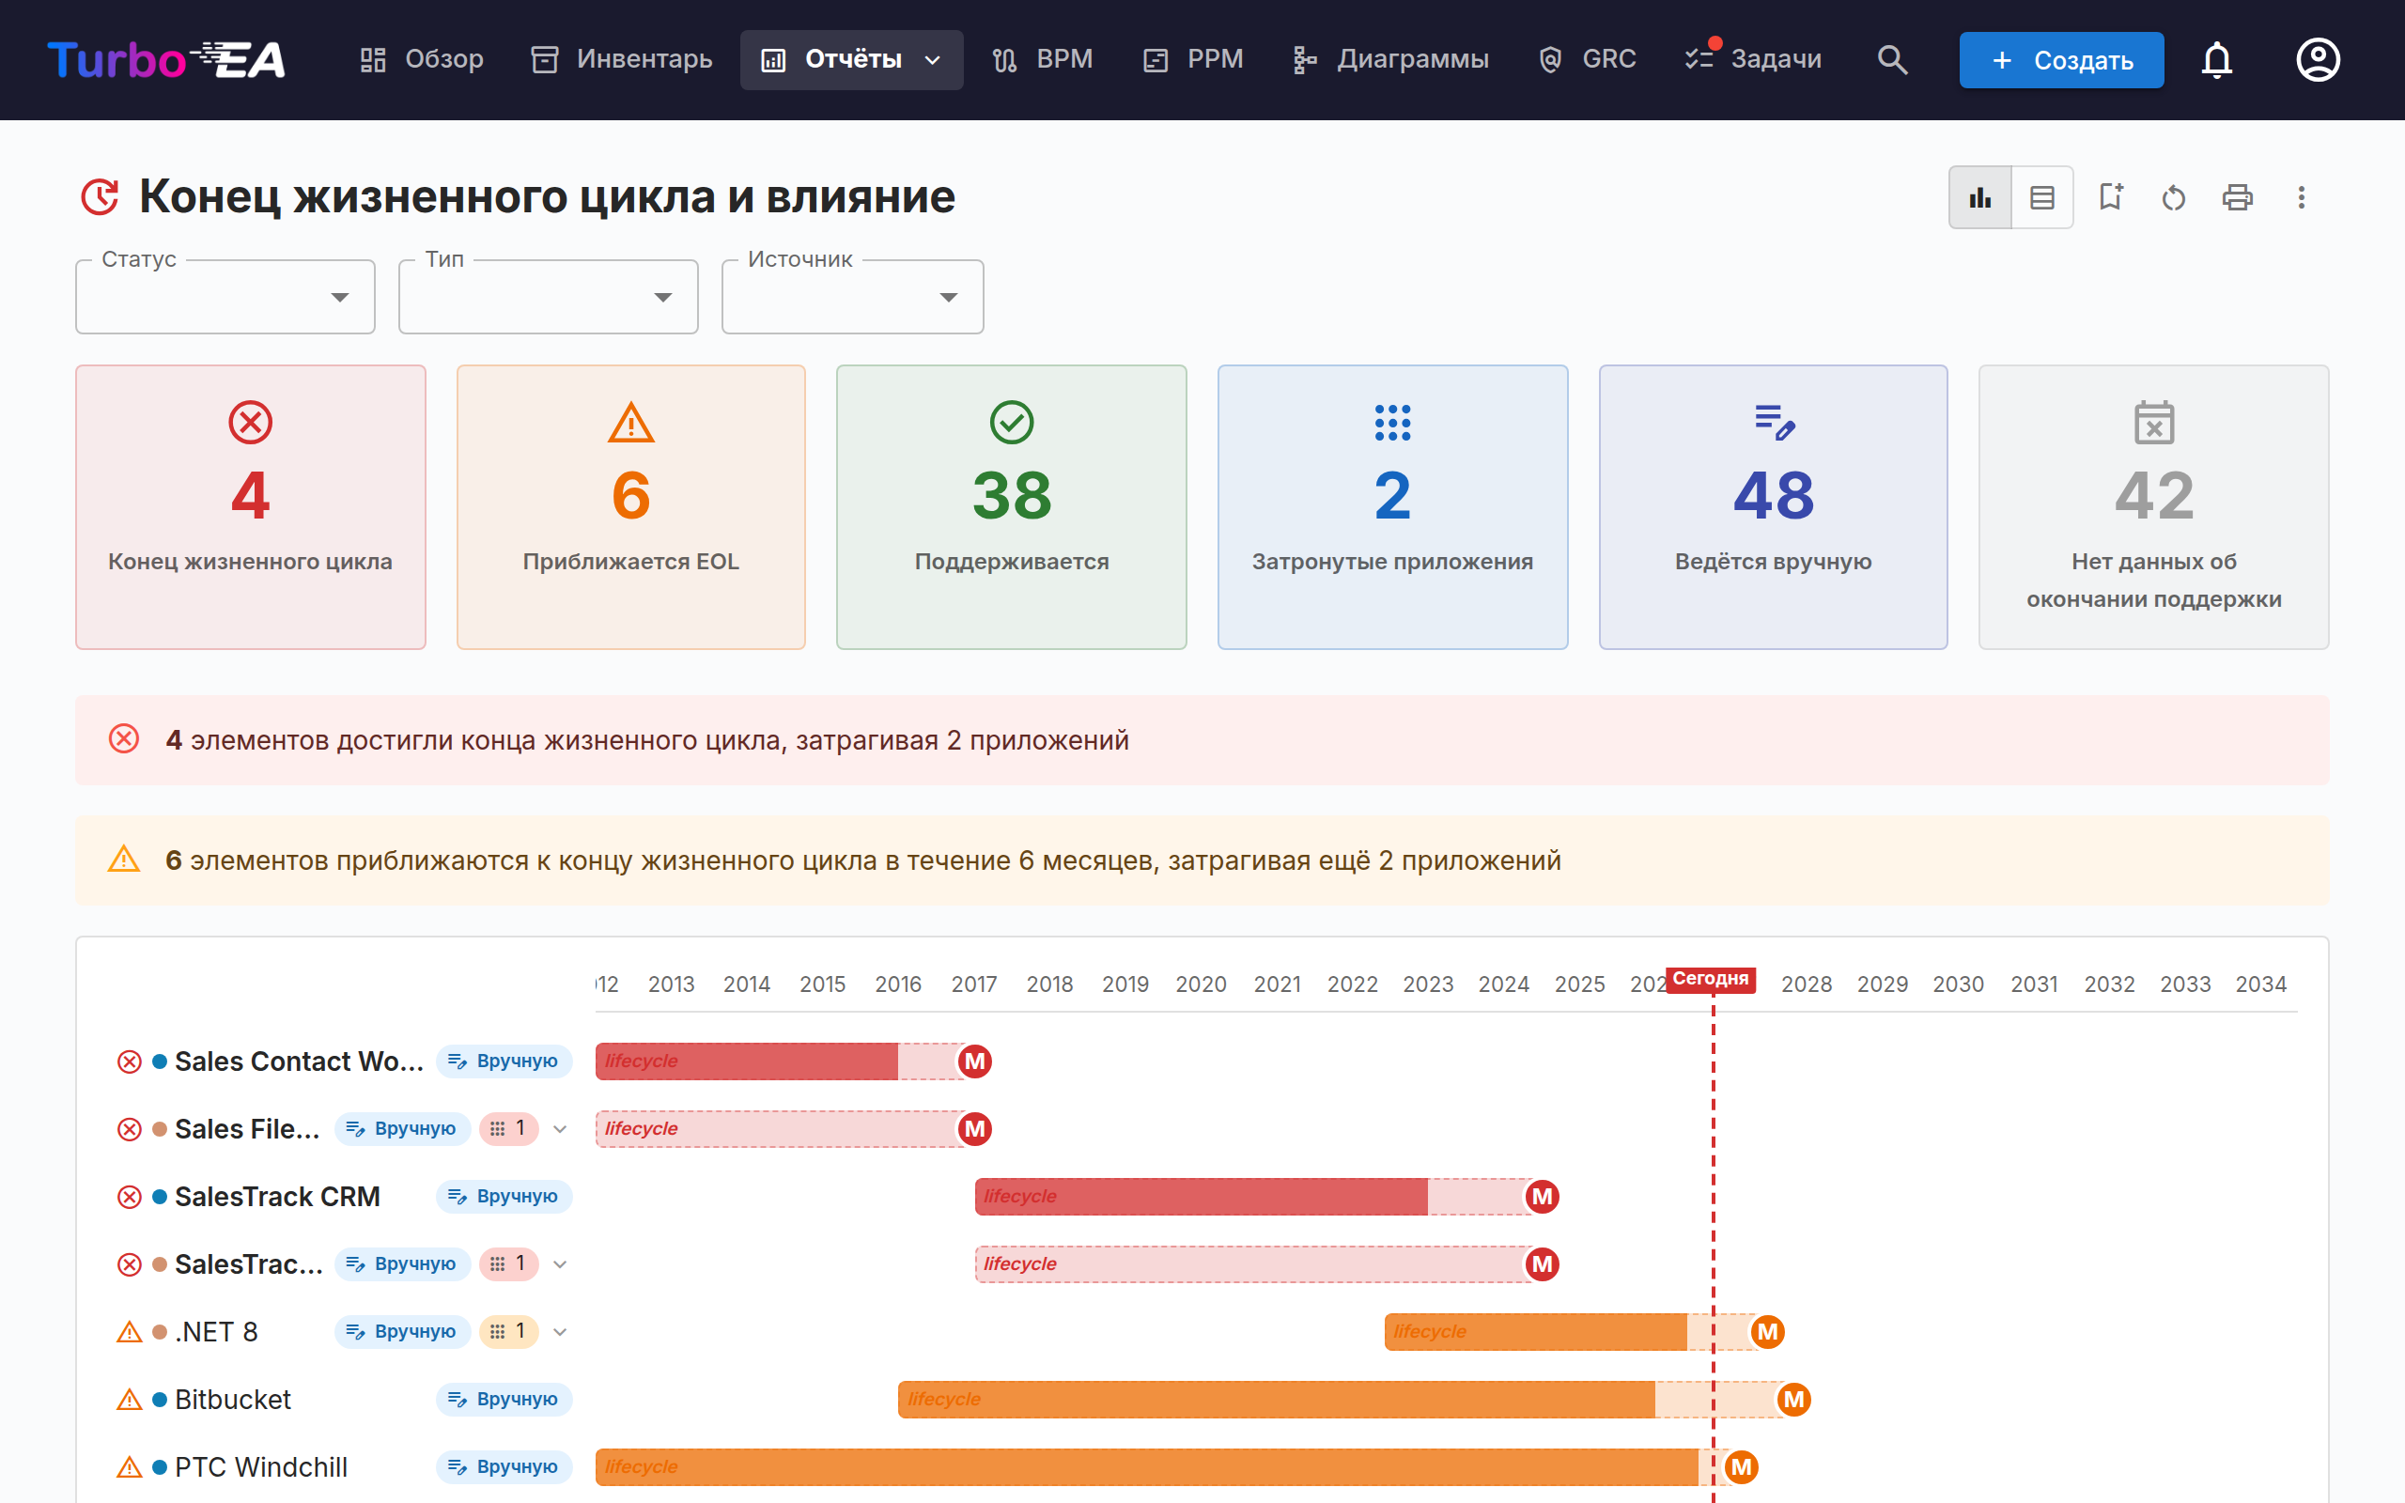Open the Источник dropdown
Image resolution: width=2405 pixels, height=1503 pixels.
(x=853, y=297)
